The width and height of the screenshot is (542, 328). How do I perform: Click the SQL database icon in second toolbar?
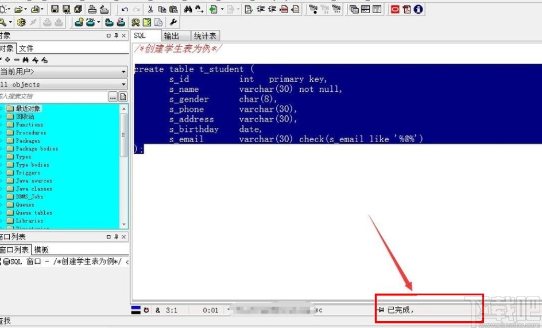[91, 22]
